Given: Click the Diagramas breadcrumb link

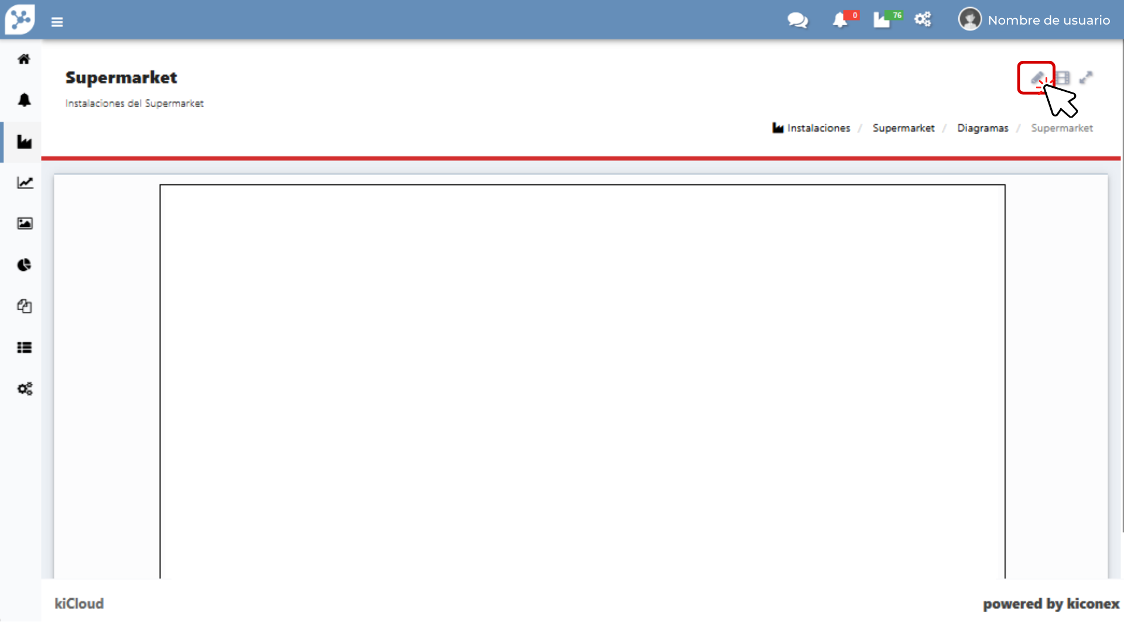Looking at the screenshot, I should coord(982,128).
